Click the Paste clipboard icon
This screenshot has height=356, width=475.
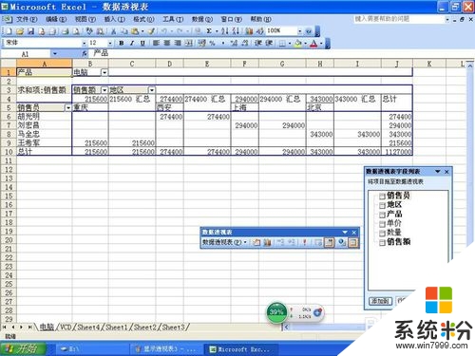tap(135, 31)
